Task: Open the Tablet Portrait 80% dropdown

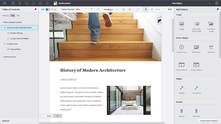Action: tap(73, 9)
